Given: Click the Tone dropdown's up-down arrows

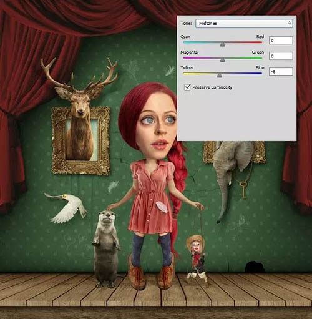Looking at the screenshot, I should pyautogui.click(x=290, y=23).
